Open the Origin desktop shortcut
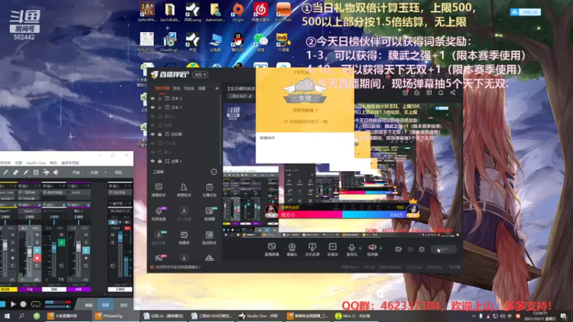This screenshot has height=322, width=573. pyautogui.click(x=238, y=12)
